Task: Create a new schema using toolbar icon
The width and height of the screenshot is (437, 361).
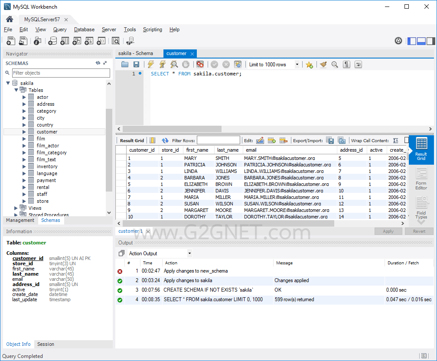Action: click(52, 41)
